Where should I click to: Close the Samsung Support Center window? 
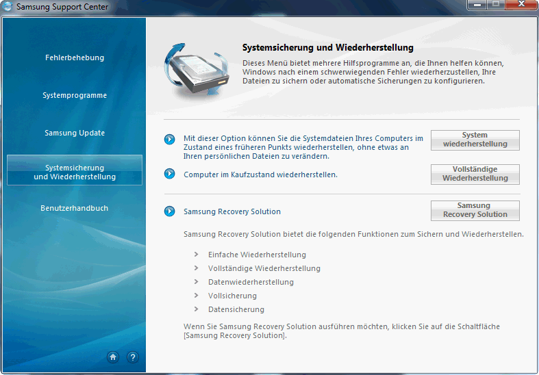coord(521,5)
